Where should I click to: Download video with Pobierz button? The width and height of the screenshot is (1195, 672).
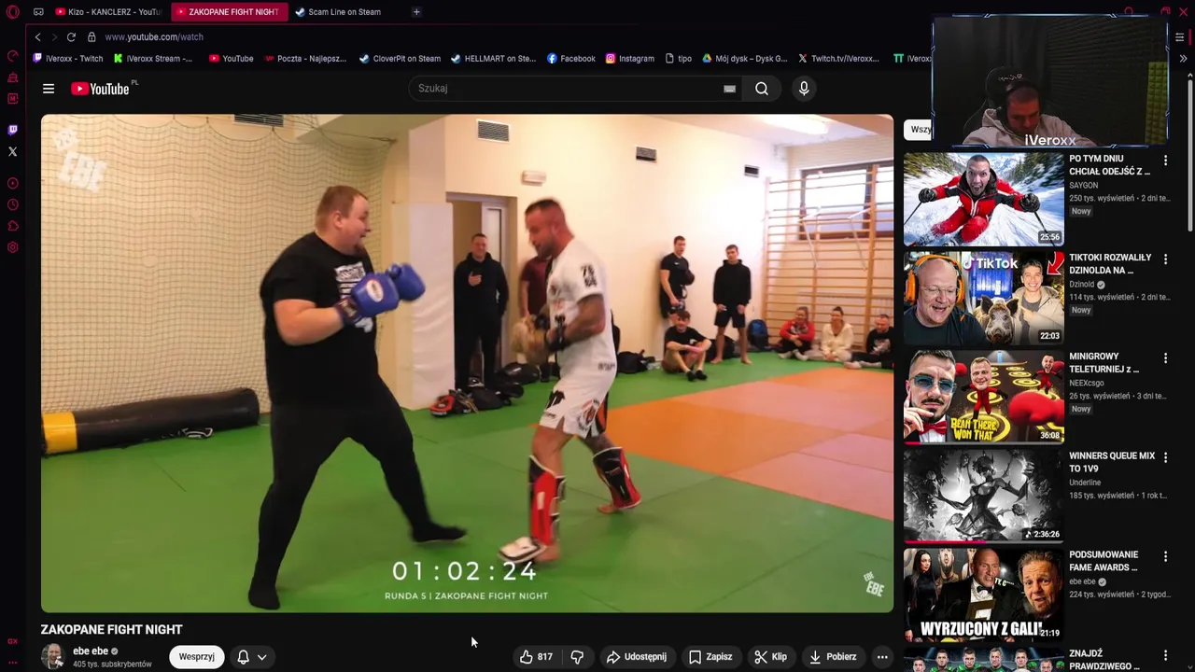click(833, 657)
